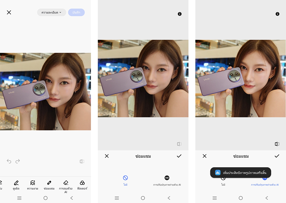Screen dimensions: 286x203
Task: Tap the info icon on right screen
Action: (x=277, y=14)
